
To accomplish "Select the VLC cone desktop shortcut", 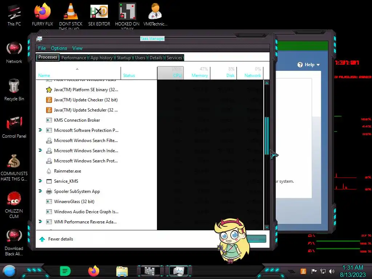I will pyautogui.click(x=71, y=16).
